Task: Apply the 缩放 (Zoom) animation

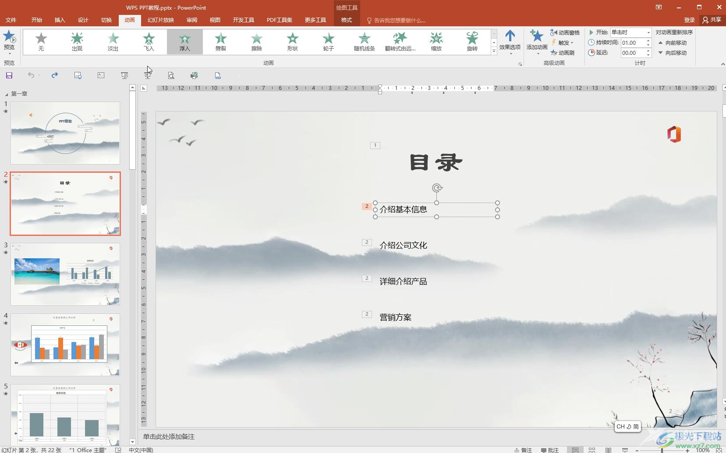Action: coord(436,42)
